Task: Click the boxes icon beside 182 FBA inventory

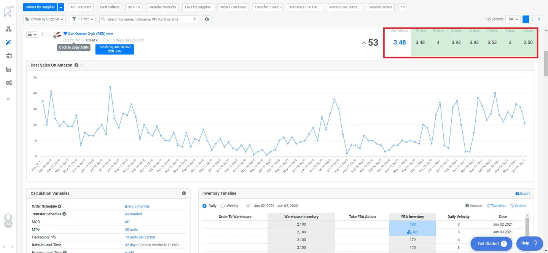Action: tap(409, 232)
